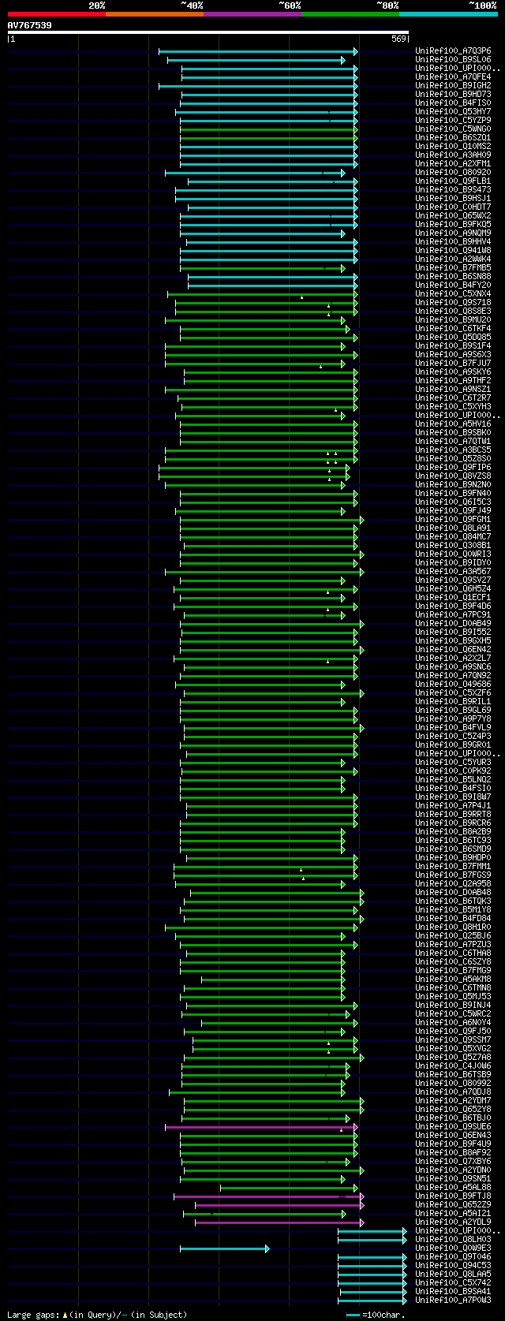Screen dimensions: 505x1321
Task: Select hit label UniRef100_A2YDL9
Action: pyautogui.click(x=453, y=1222)
